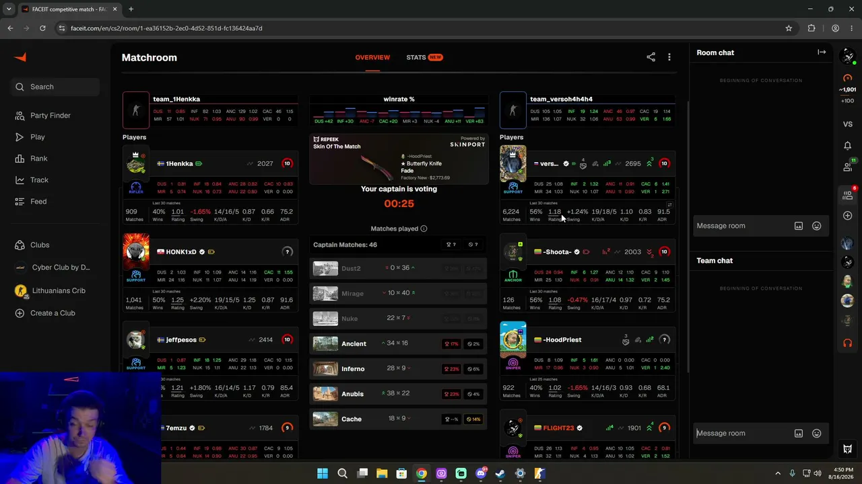The width and height of the screenshot is (862, 484).
Task: Click the ELO gauge icon above 1,901
Action: point(848,78)
